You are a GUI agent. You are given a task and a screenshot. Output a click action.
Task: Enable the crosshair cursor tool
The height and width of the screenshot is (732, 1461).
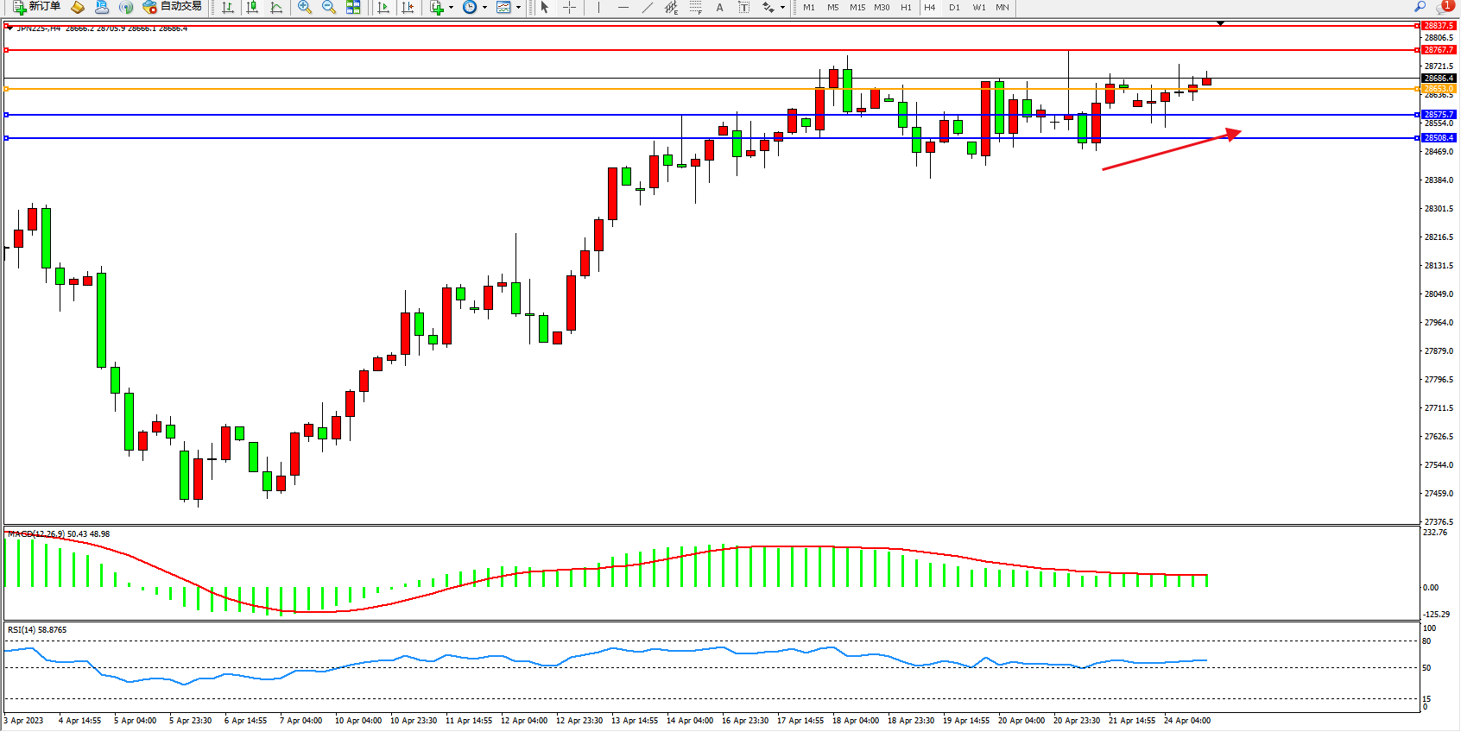(570, 7)
